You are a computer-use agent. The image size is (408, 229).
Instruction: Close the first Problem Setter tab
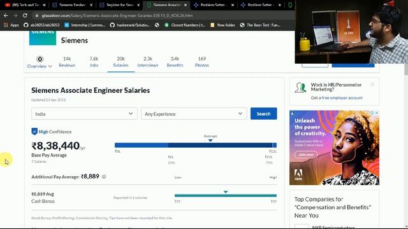(233, 5)
